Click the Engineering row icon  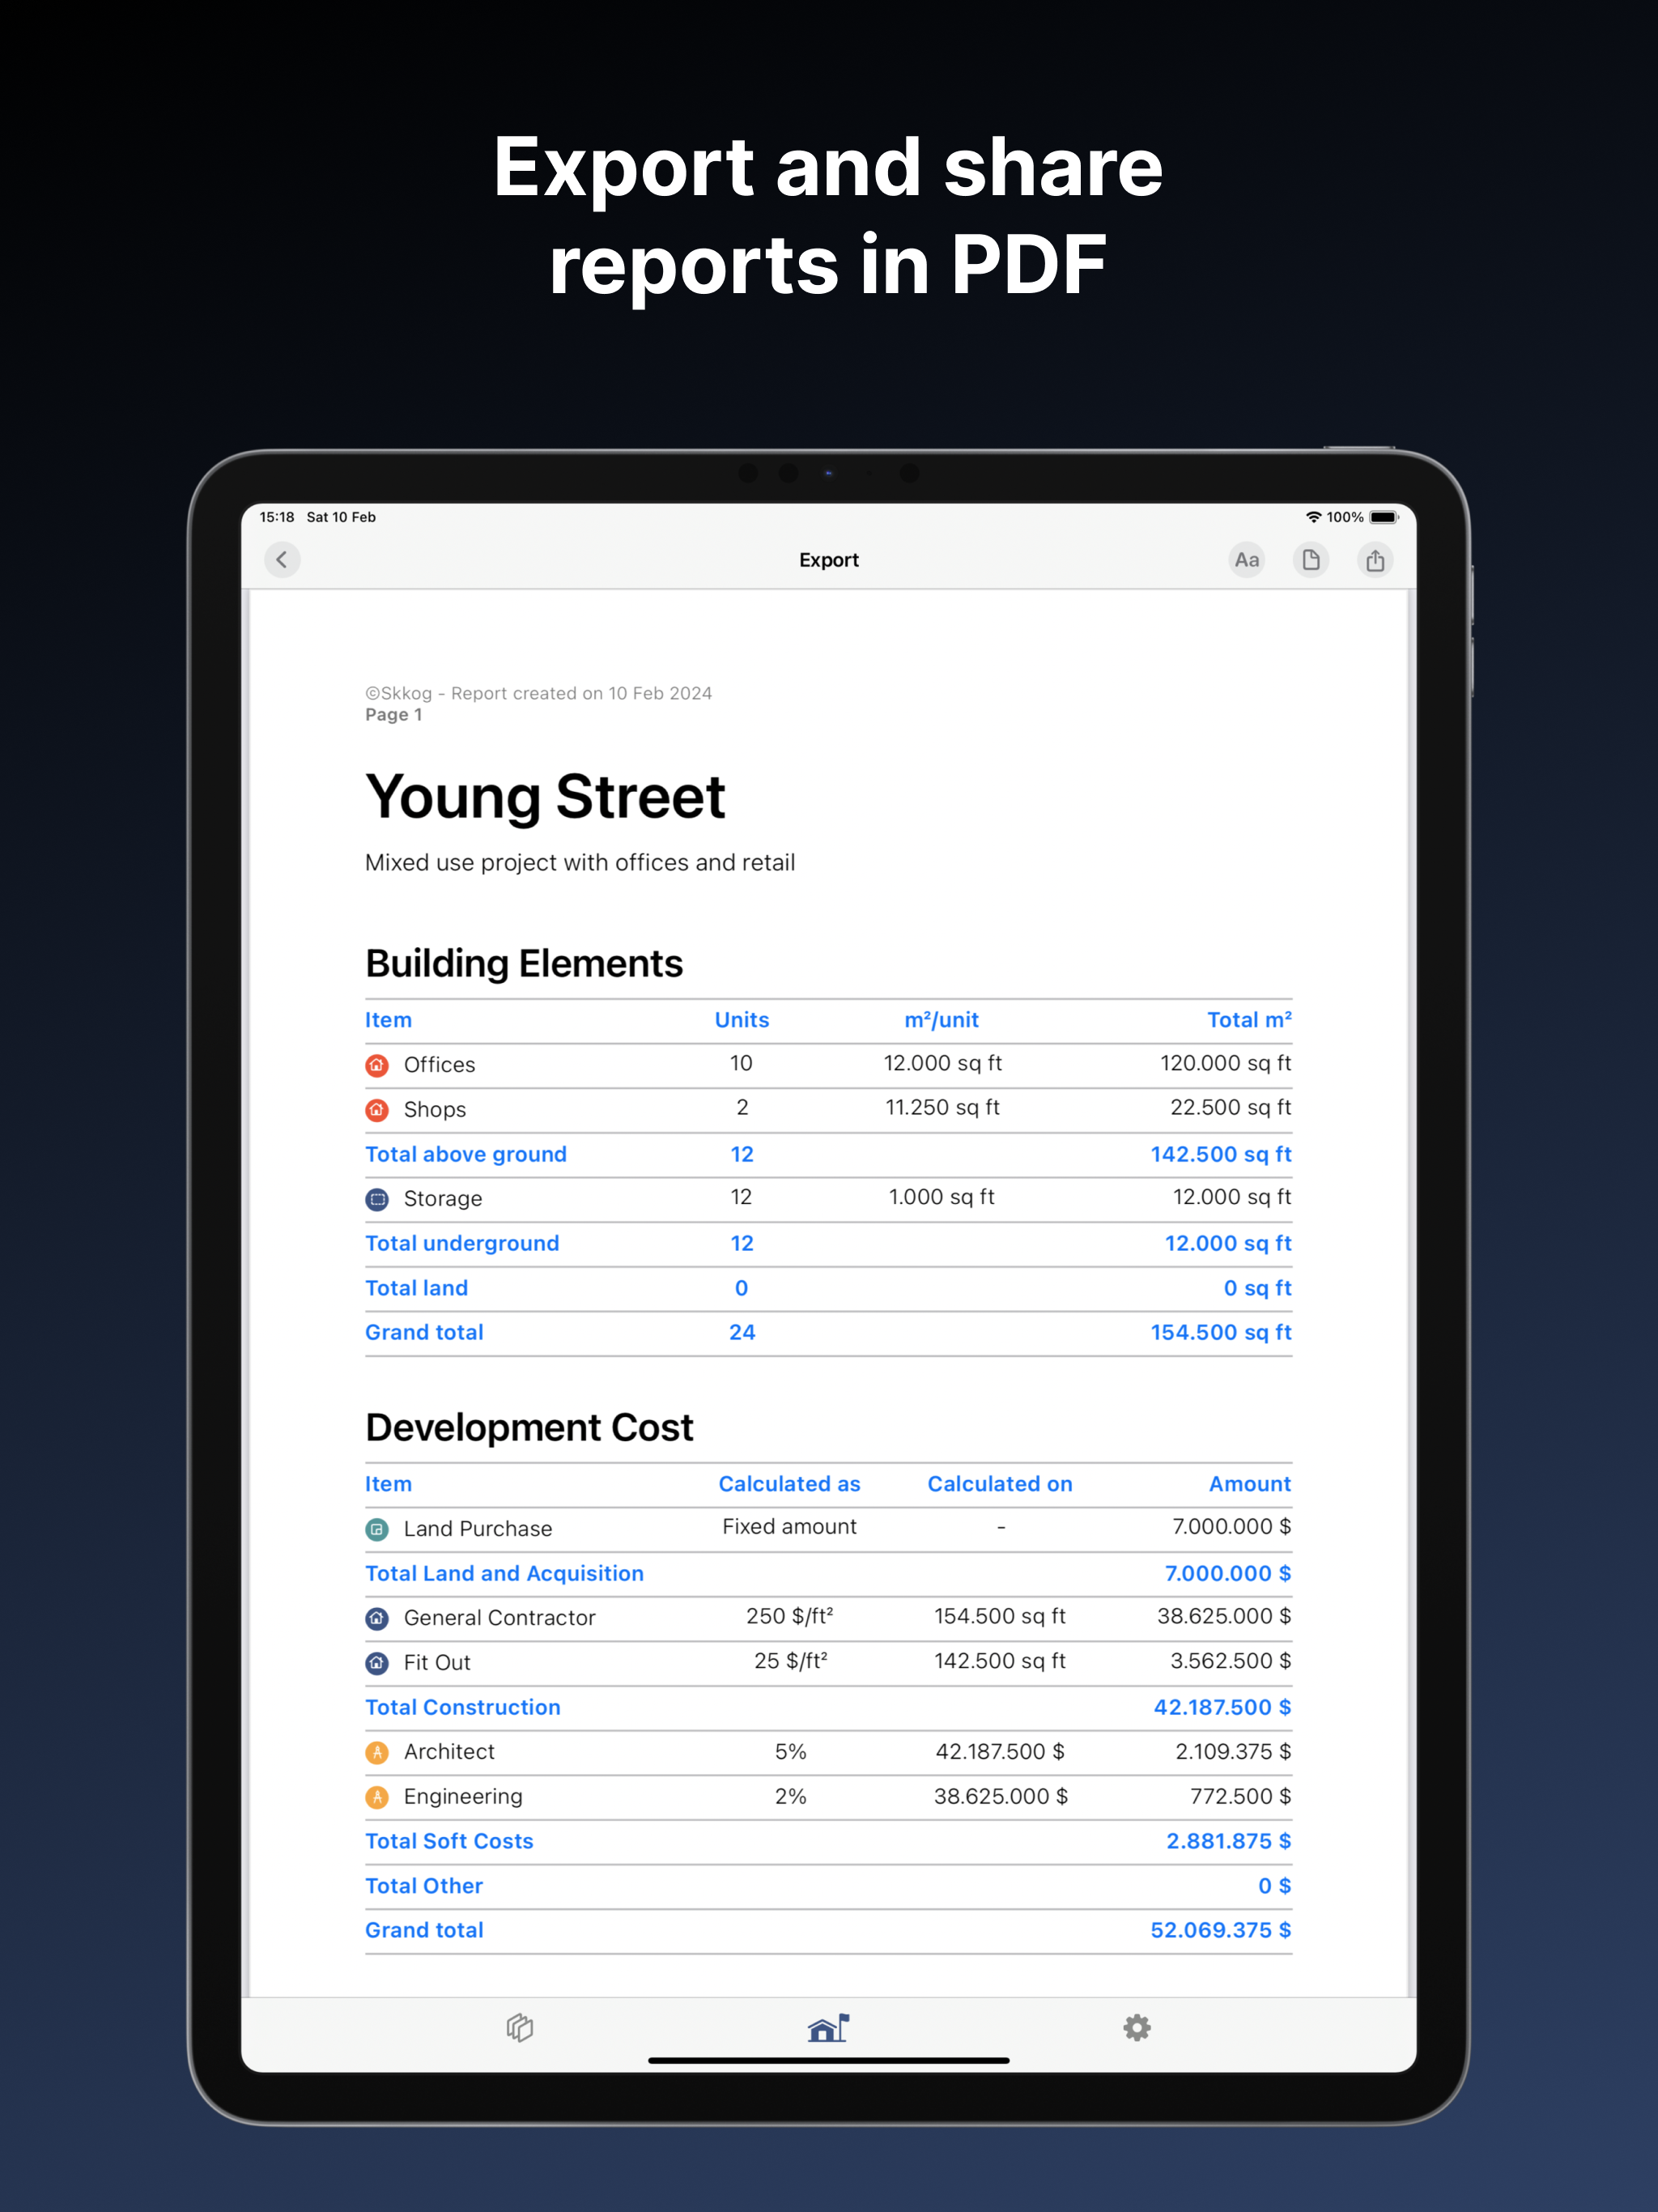377,1796
